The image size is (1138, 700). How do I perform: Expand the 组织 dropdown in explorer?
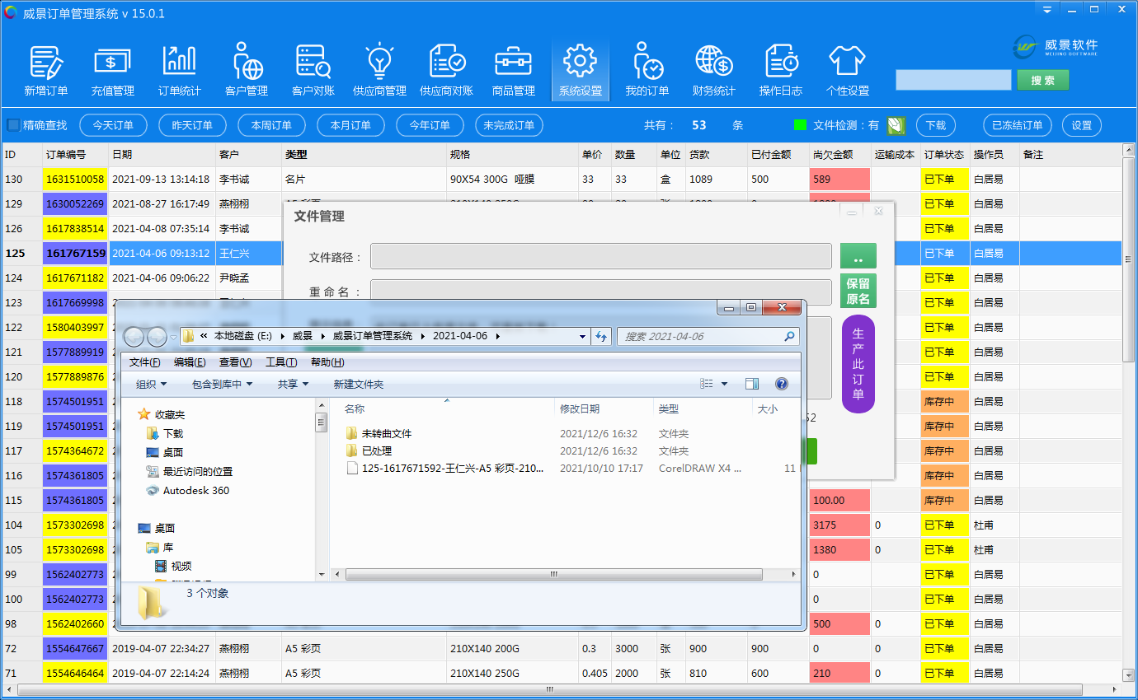151,384
